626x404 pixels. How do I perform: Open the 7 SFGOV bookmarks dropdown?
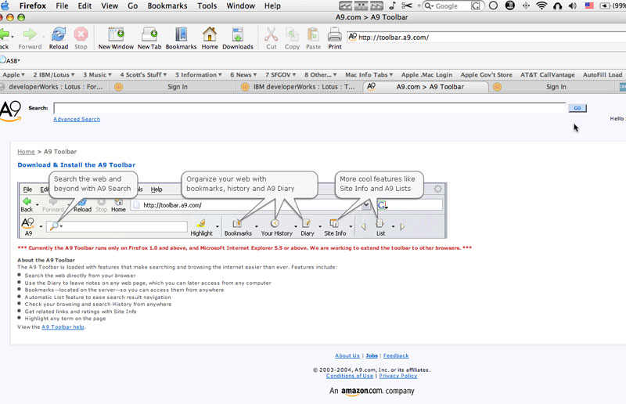[281, 74]
